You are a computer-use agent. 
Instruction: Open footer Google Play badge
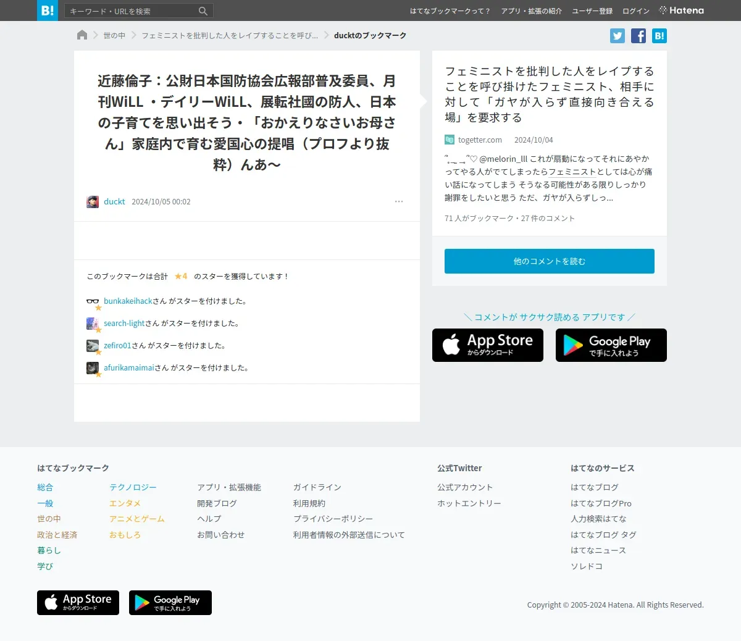click(170, 603)
